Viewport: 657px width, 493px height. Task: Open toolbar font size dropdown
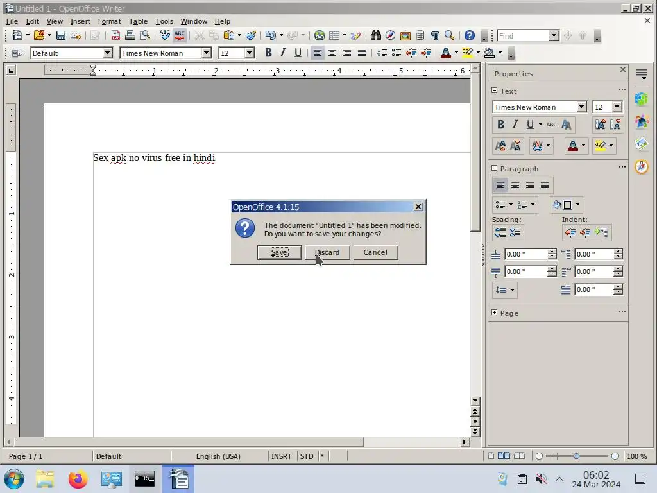click(250, 53)
